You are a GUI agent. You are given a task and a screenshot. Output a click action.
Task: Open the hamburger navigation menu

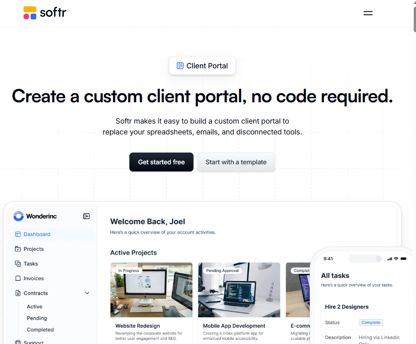click(x=368, y=13)
